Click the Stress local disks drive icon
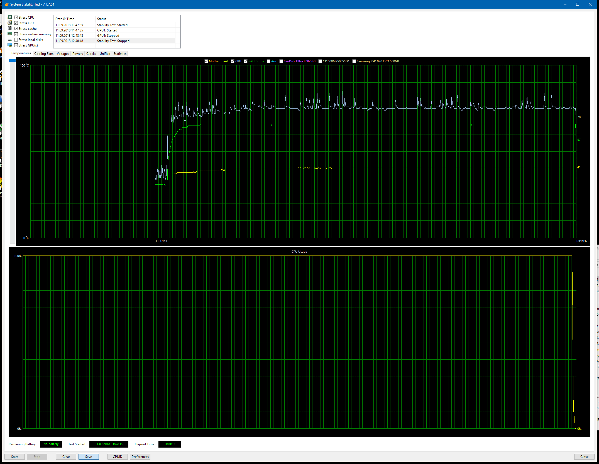The image size is (599, 464). 10,39
